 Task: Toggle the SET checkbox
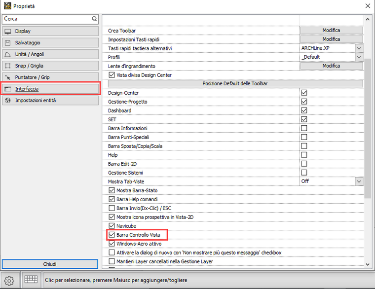(x=304, y=119)
